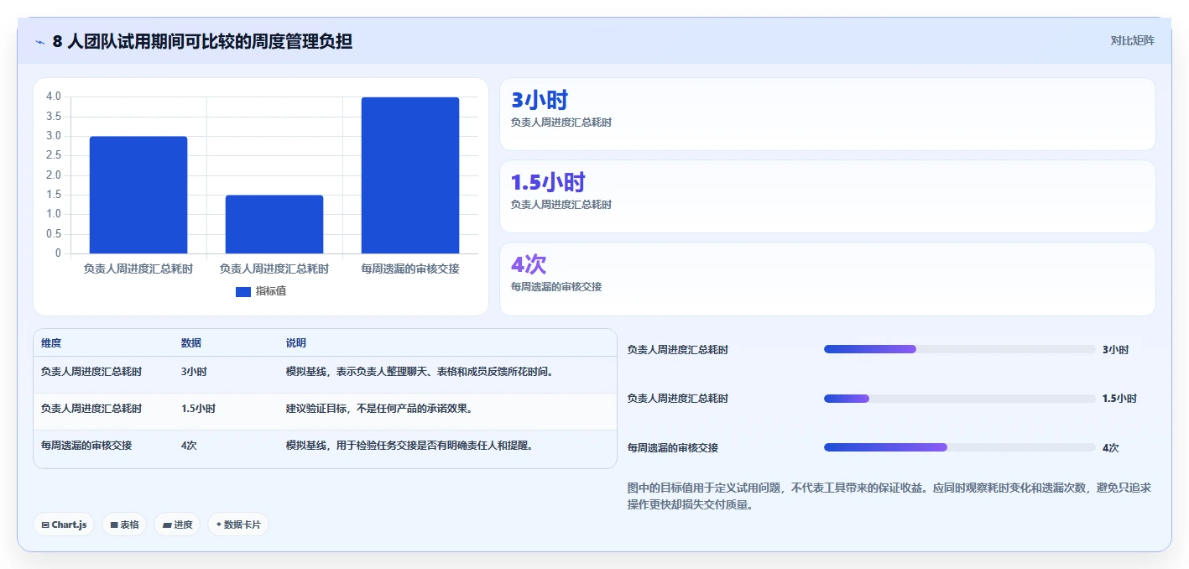Click the progress bar ending with 3小时
This screenshot has height=569, width=1189.
point(960,349)
